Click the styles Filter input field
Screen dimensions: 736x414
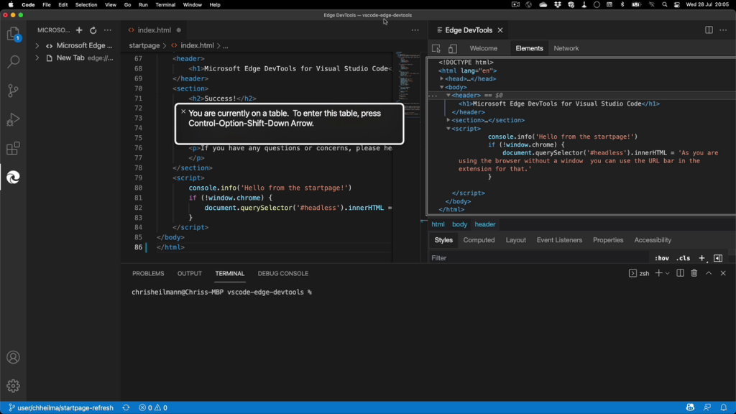coord(540,258)
